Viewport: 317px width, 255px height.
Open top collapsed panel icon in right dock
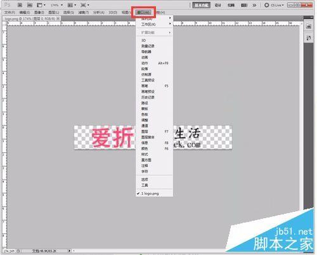pyautogui.click(x=309, y=26)
